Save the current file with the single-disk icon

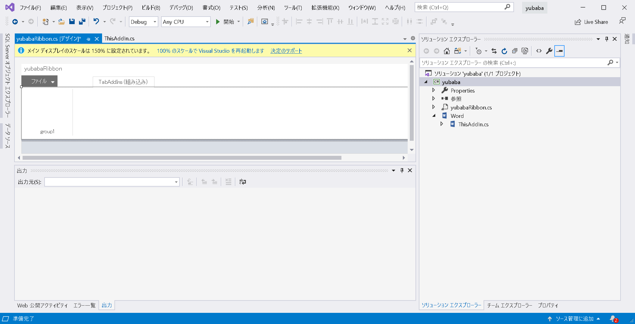pos(72,22)
